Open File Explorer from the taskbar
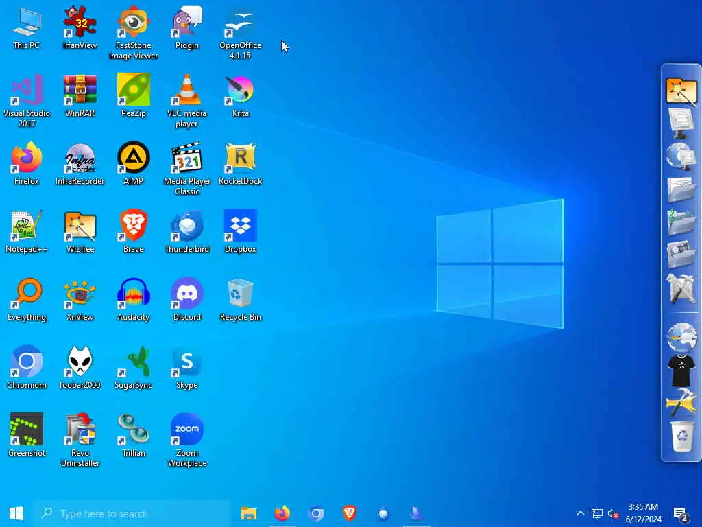 (x=248, y=513)
